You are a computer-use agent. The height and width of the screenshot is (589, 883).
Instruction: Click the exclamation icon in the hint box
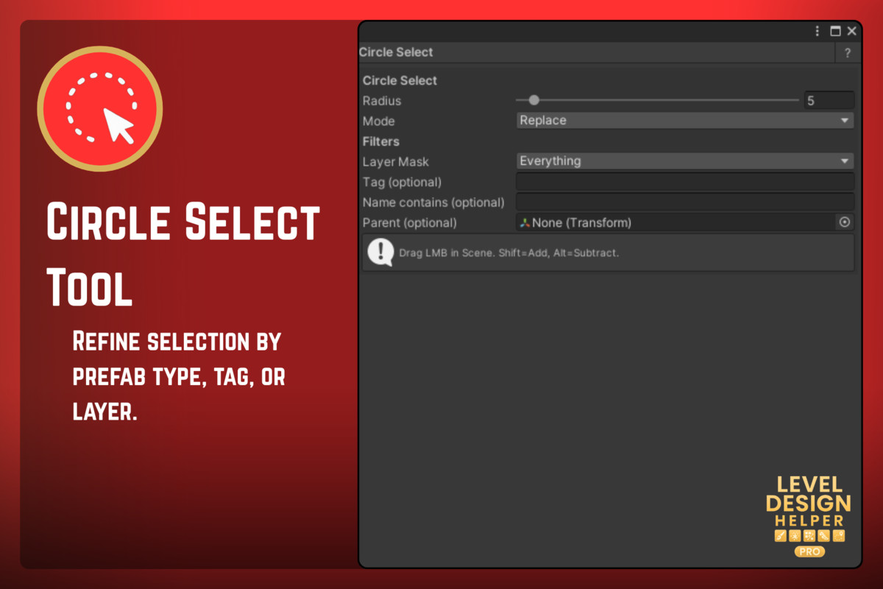click(380, 252)
